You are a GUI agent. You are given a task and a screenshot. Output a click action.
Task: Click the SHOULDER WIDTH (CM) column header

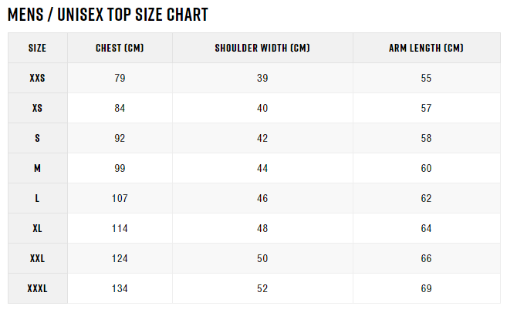tap(262, 48)
